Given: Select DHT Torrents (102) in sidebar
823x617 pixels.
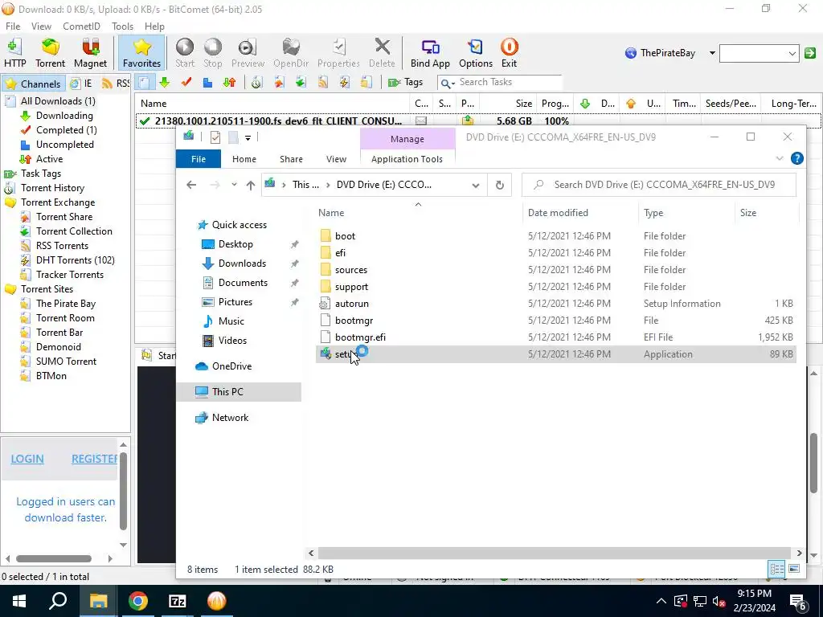Looking at the screenshot, I should tap(75, 259).
